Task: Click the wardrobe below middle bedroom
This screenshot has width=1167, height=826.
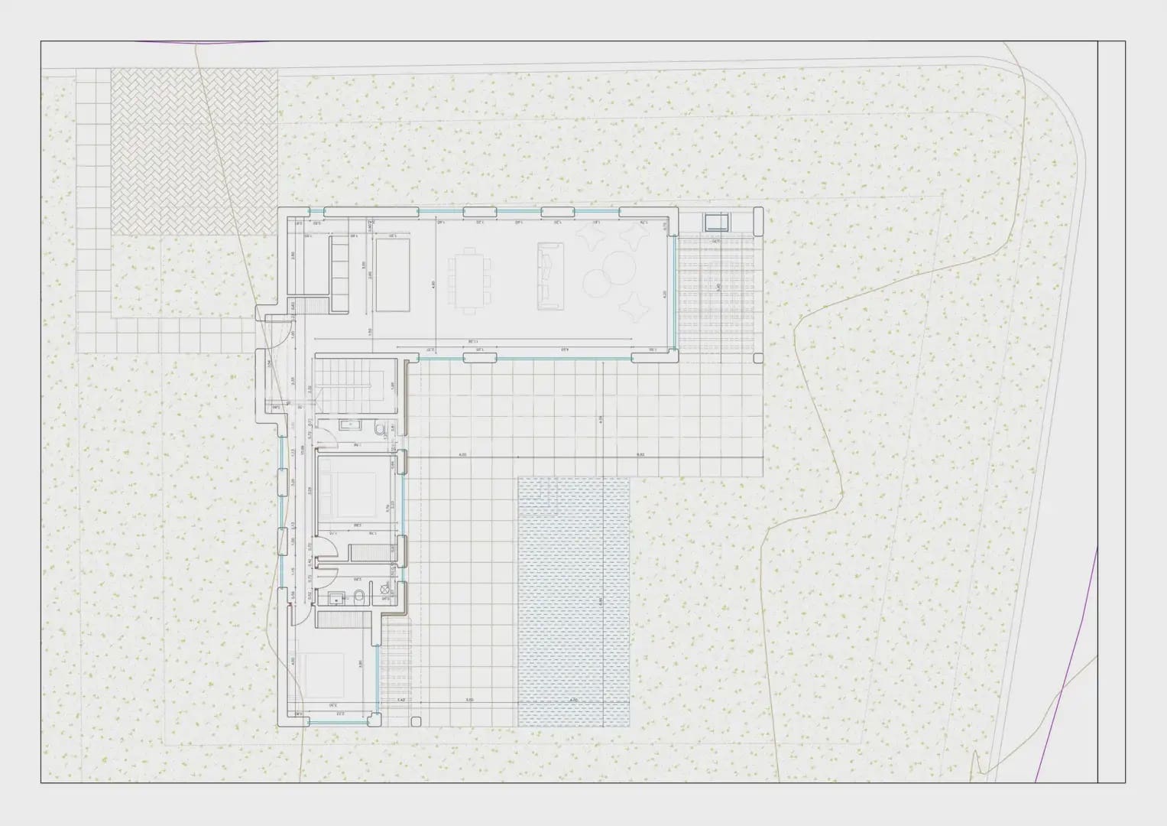Action: click(x=370, y=552)
